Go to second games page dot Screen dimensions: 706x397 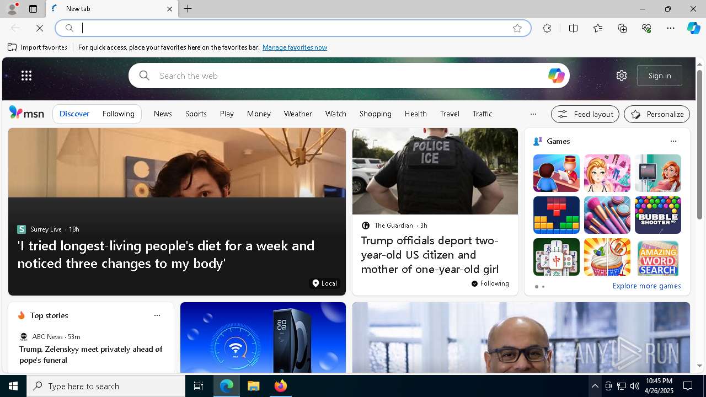pyautogui.click(x=543, y=287)
